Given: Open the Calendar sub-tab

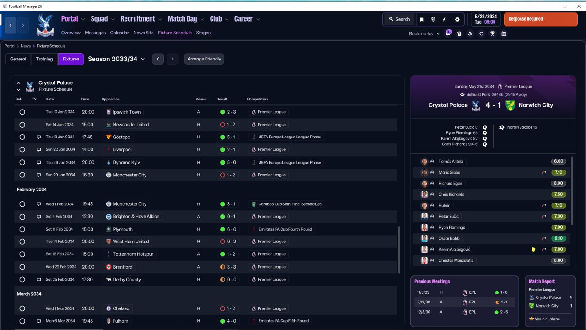Looking at the screenshot, I should click(x=119, y=33).
